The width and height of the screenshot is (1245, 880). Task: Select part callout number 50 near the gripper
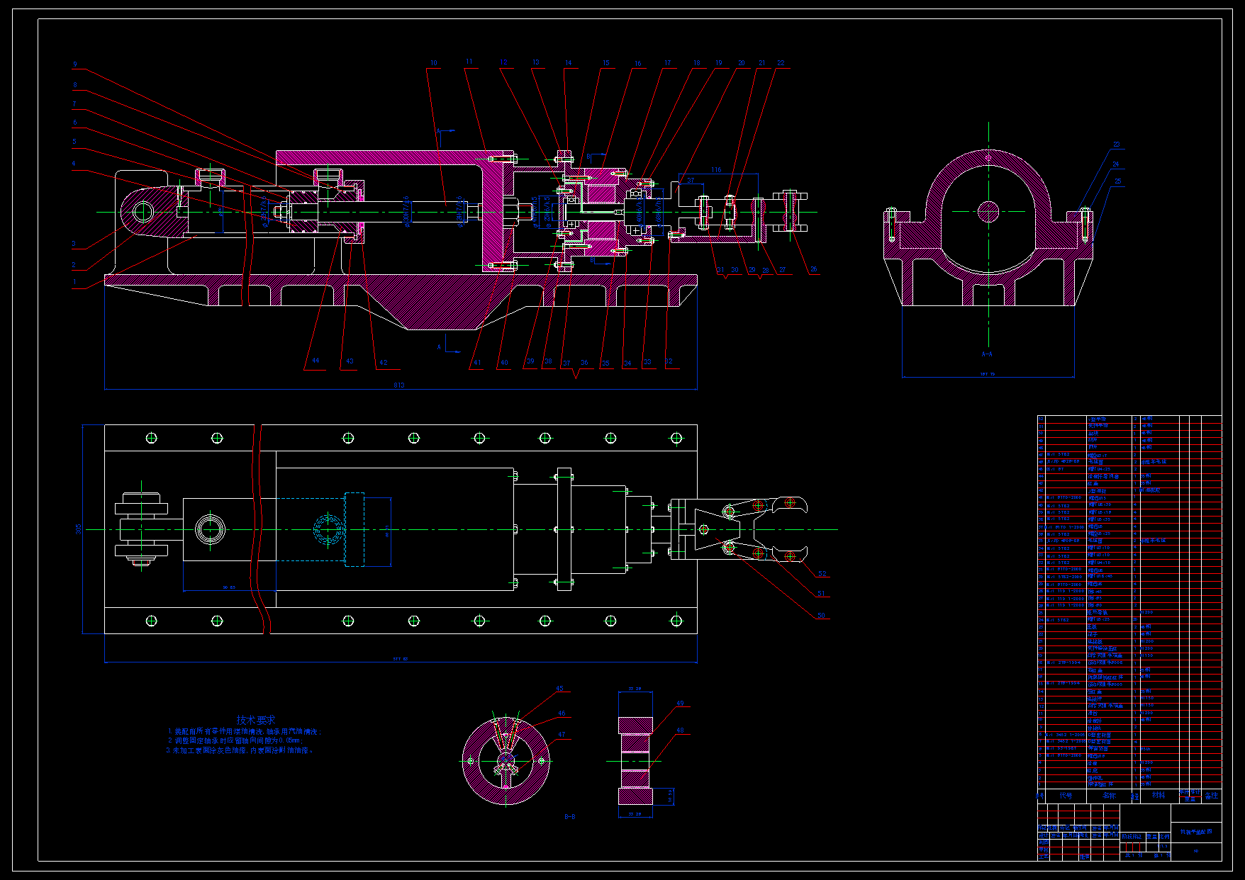(x=821, y=616)
